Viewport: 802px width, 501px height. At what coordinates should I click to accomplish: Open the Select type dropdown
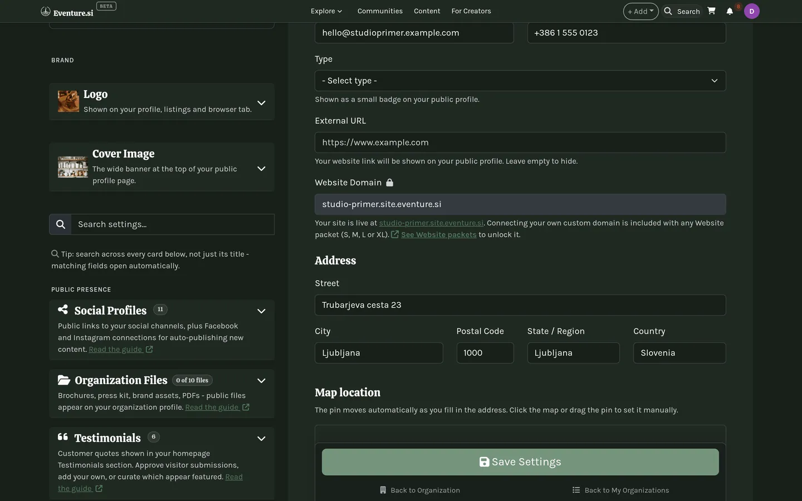(x=520, y=81)
